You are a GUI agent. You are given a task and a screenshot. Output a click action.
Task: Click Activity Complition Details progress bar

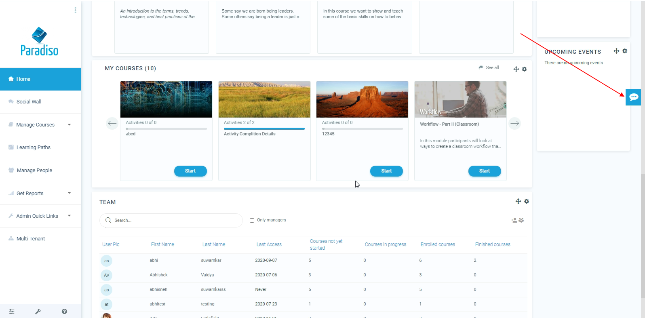click(264, 128)
